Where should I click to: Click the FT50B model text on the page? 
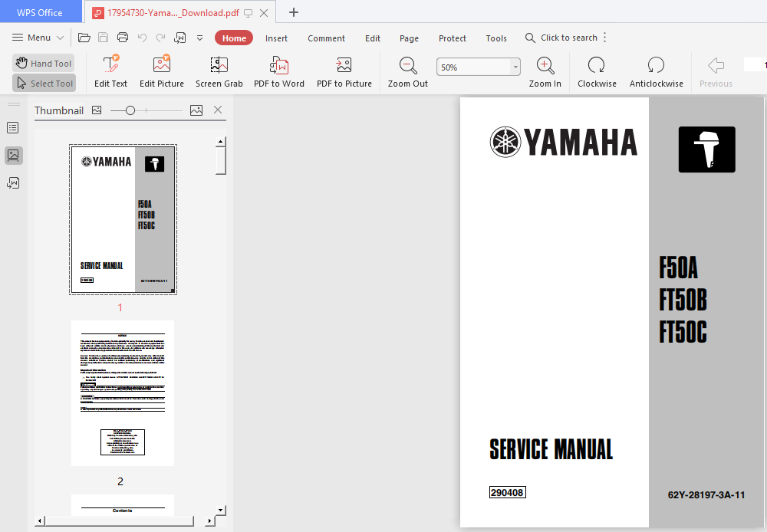coord(683,300)
